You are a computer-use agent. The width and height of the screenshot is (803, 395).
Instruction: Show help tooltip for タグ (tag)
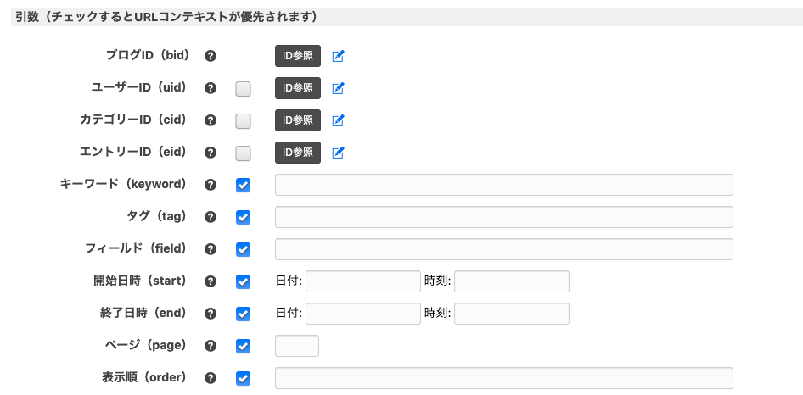tap(211, 217)
